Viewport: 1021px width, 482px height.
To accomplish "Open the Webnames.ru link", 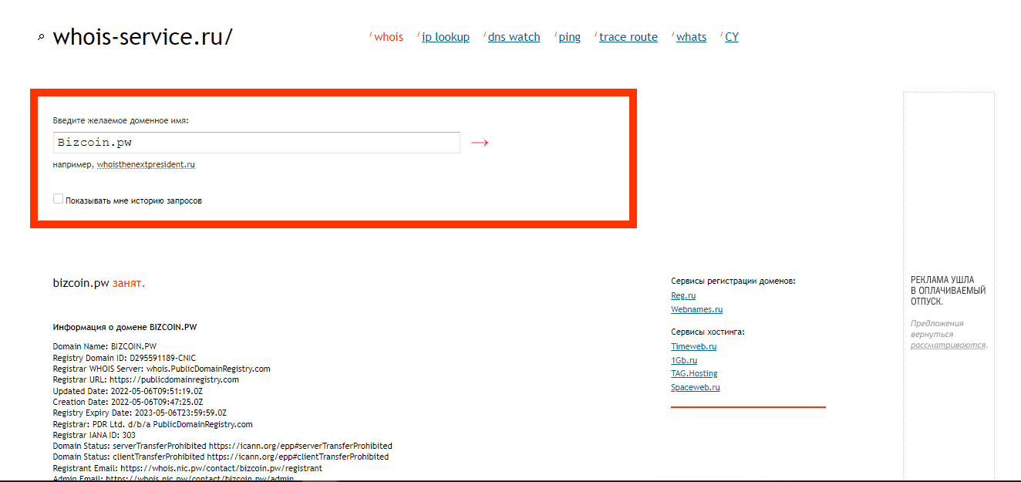I will pyautogui.click(x=696, y=309).
